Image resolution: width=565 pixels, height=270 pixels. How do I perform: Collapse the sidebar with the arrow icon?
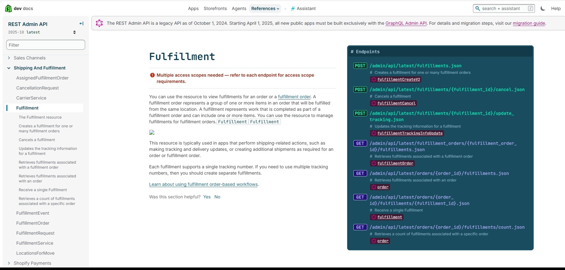point(81,23)
